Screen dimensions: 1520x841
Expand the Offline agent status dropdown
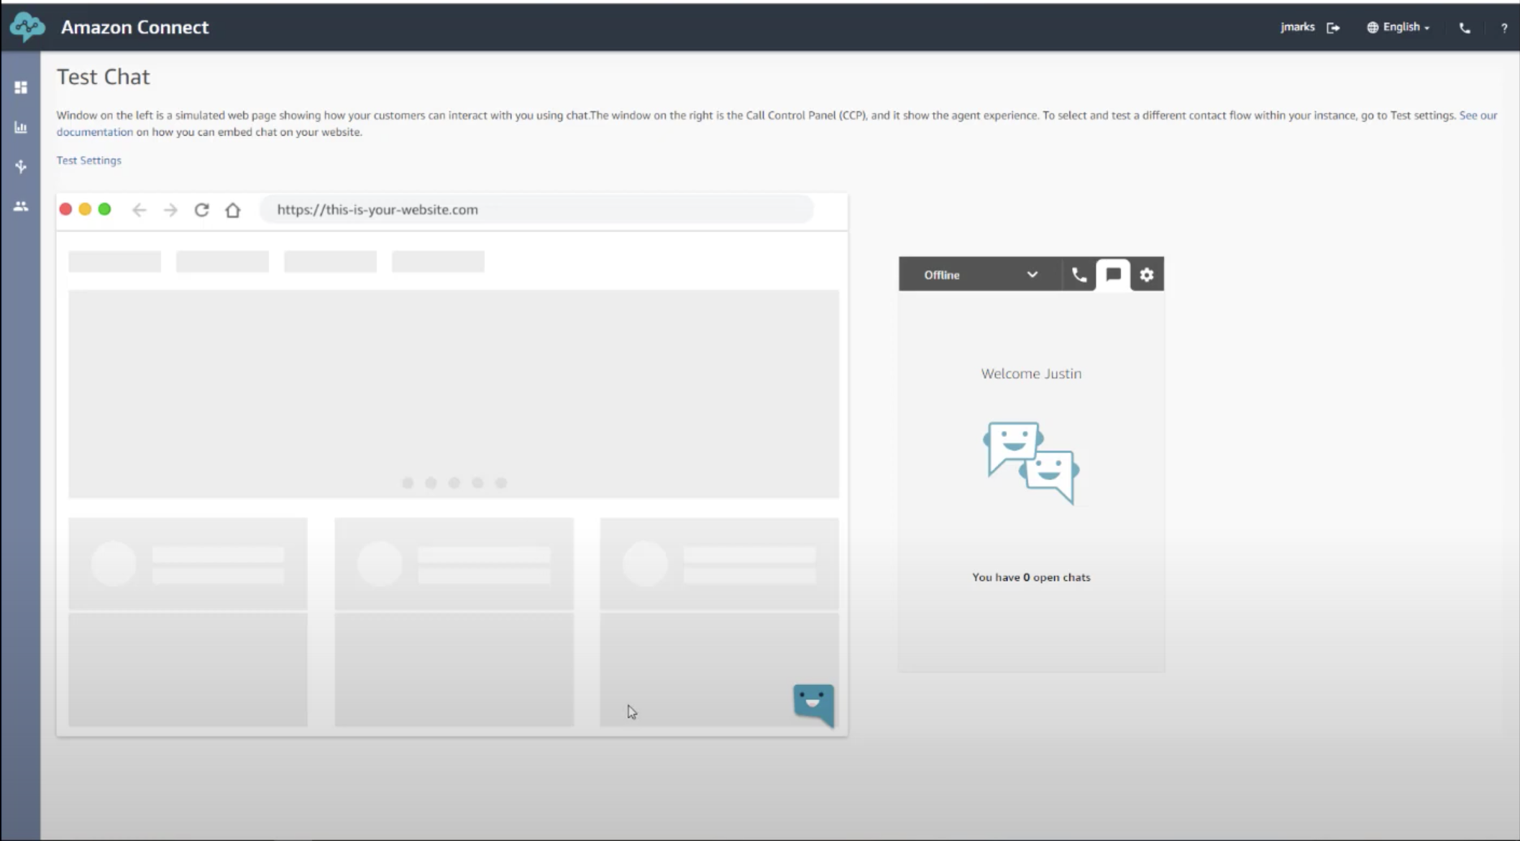pos(981,275)
